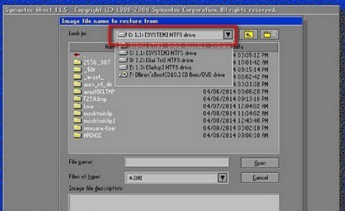345x211 pixels.
Task: Click the File name input field
Action: 176,162
